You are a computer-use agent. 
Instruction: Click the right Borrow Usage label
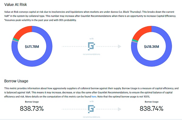[x=151, y=102]
